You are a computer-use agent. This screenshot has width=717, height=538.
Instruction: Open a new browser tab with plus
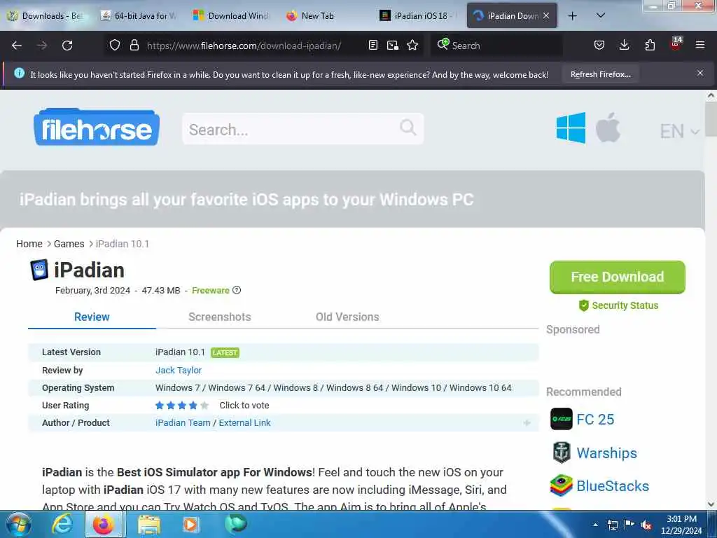click(x=572, y=16)
